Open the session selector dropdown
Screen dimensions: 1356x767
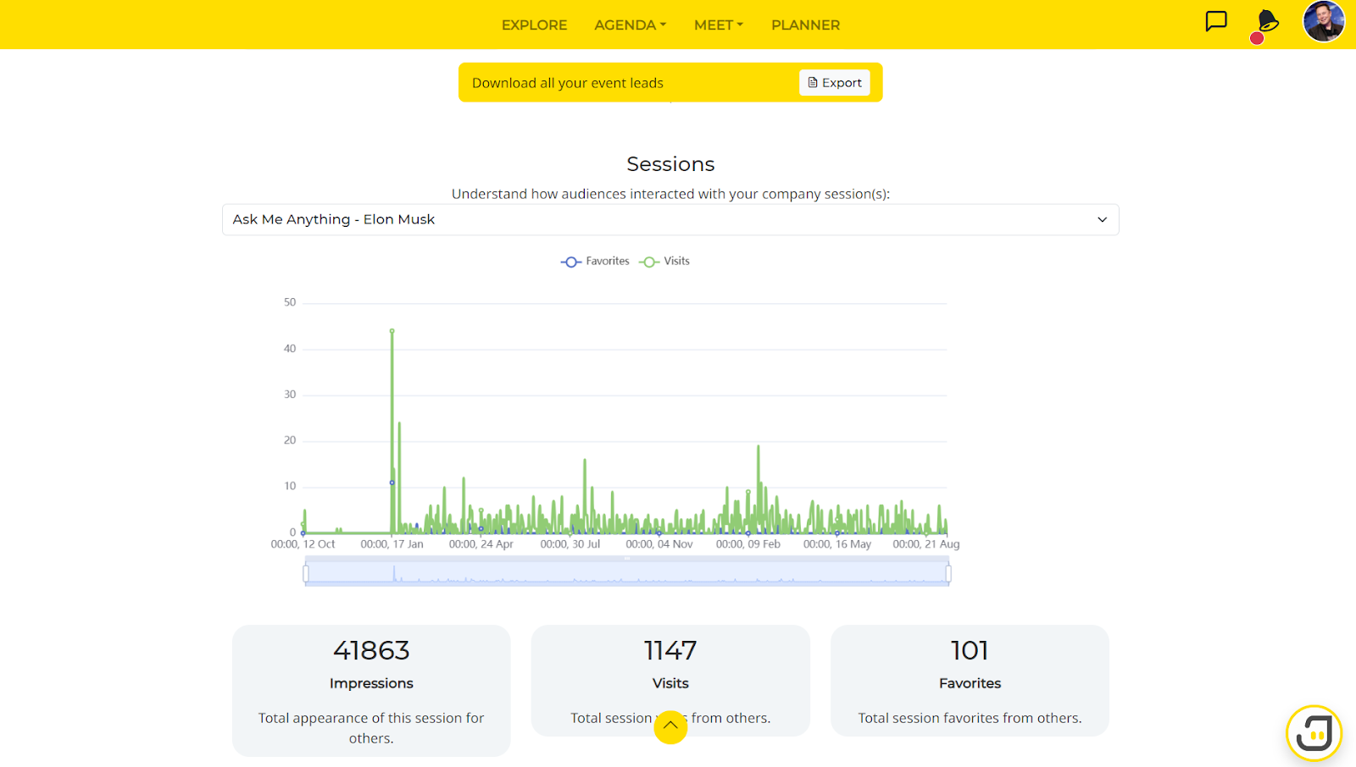coord(670,219)
